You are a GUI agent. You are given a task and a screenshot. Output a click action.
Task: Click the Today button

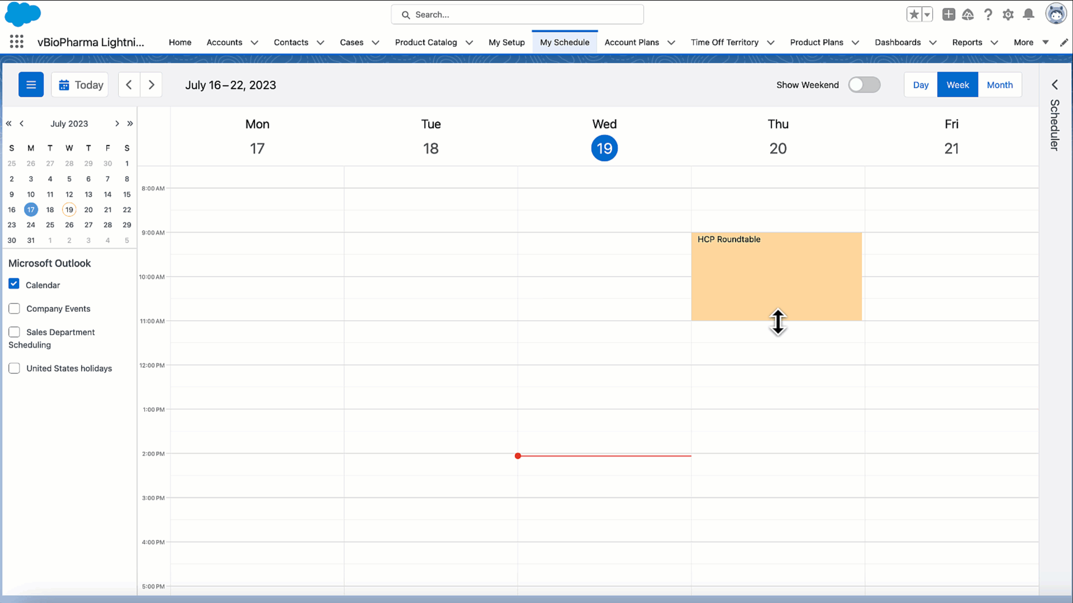click(x=80, y=85)
